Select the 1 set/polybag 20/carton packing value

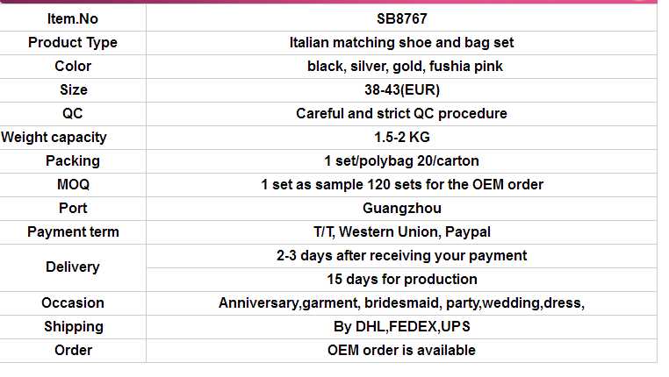[401, 160]
